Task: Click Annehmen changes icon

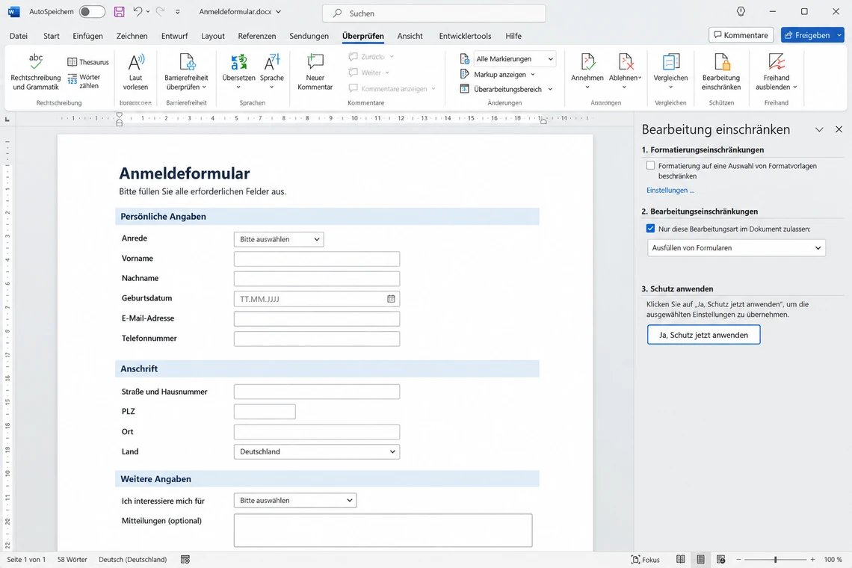Action: (x=587, y=61)
